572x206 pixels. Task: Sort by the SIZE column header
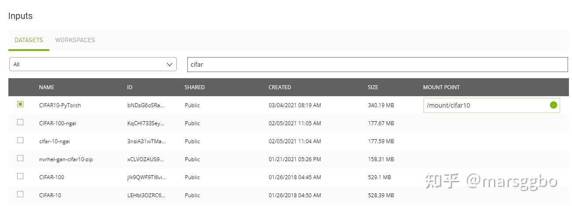(x=373, y=87)
